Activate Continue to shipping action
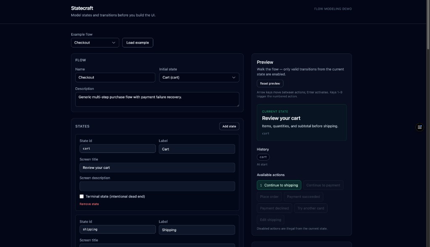Screen dimensions: 430x247 point(279,185)
